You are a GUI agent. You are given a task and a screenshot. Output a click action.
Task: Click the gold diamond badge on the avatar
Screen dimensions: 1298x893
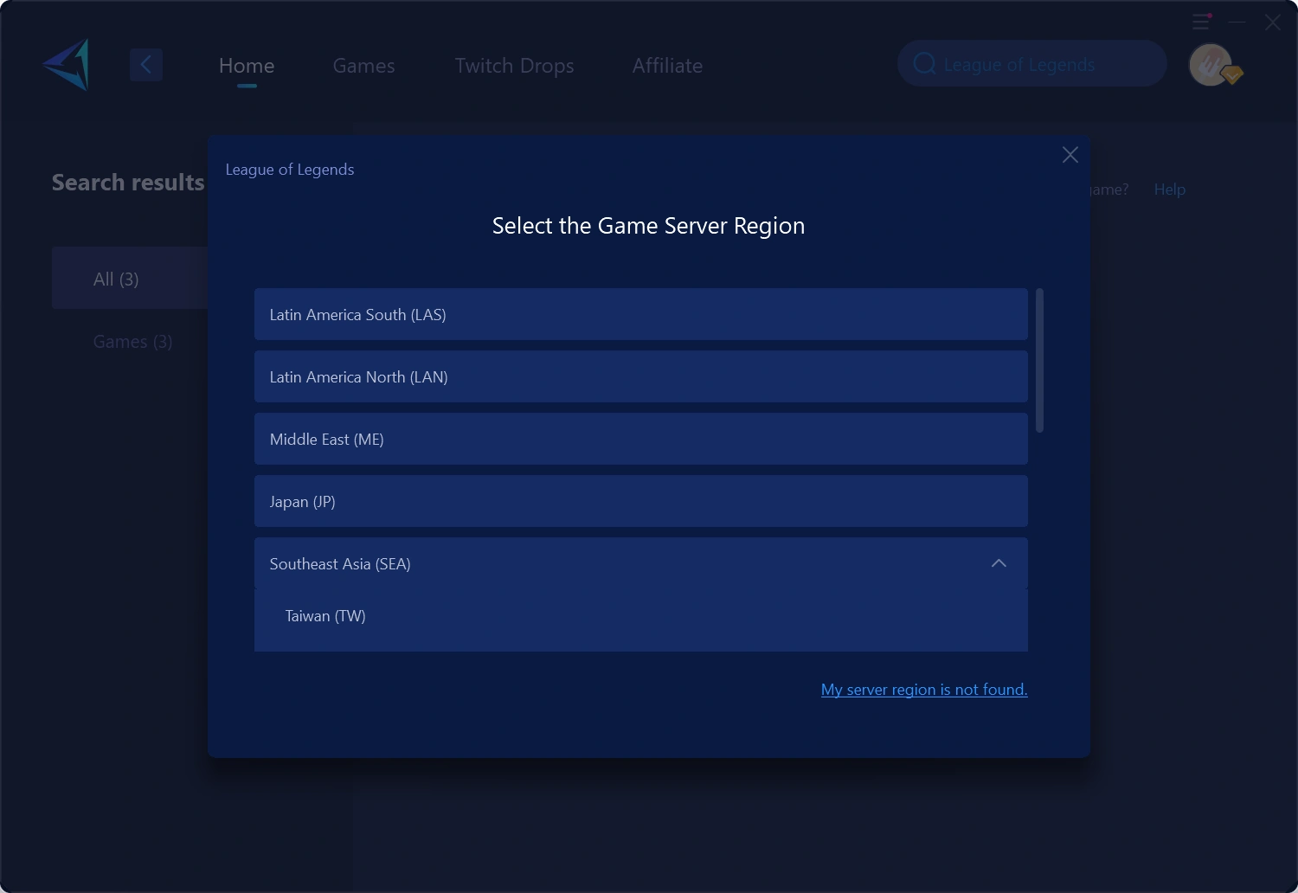click(x=1232, y=76)
